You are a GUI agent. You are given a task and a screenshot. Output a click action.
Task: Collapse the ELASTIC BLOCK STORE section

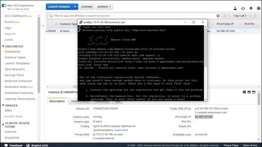click(x=3, y=125)
